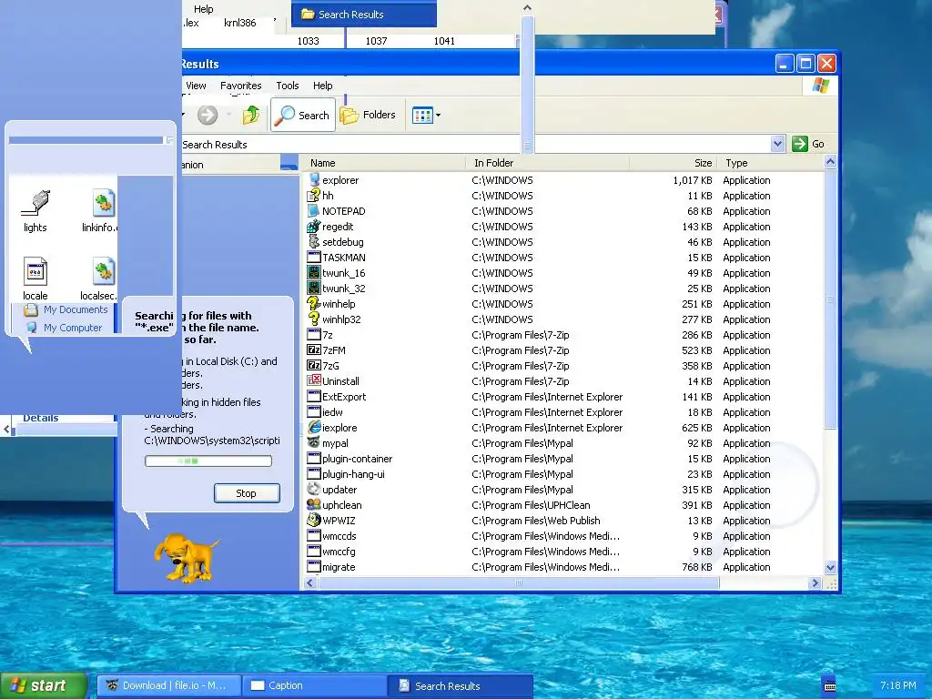Select the plugin-hang-ui file icon
The image size is (932, 699).
[x=314, y=473]
